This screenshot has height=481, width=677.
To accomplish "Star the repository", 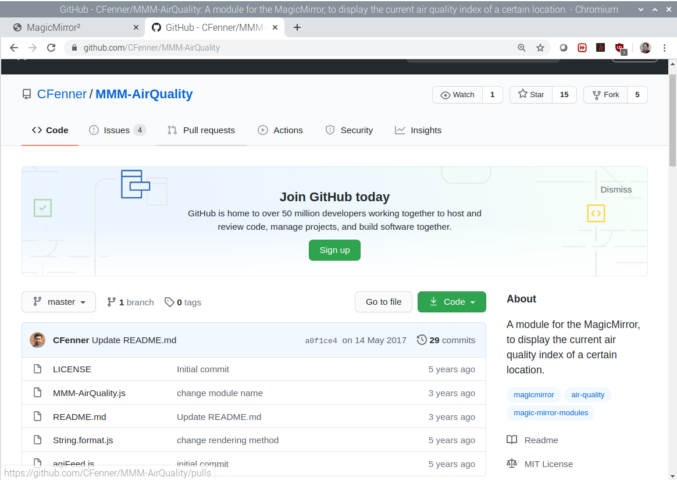I will point(531,95).
